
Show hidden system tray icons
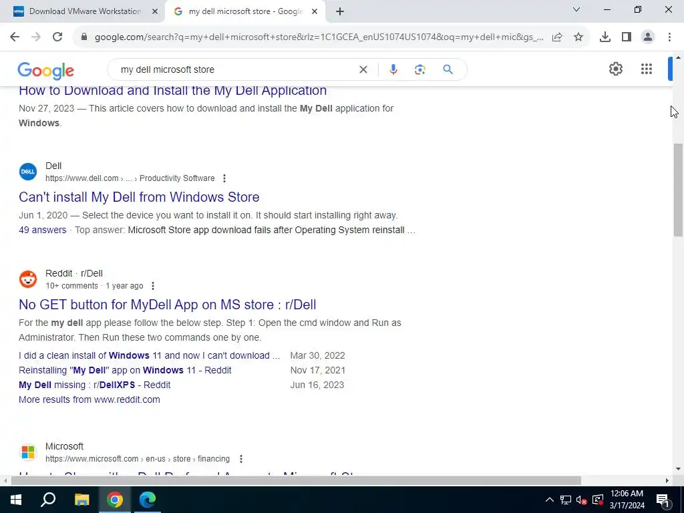550,500
